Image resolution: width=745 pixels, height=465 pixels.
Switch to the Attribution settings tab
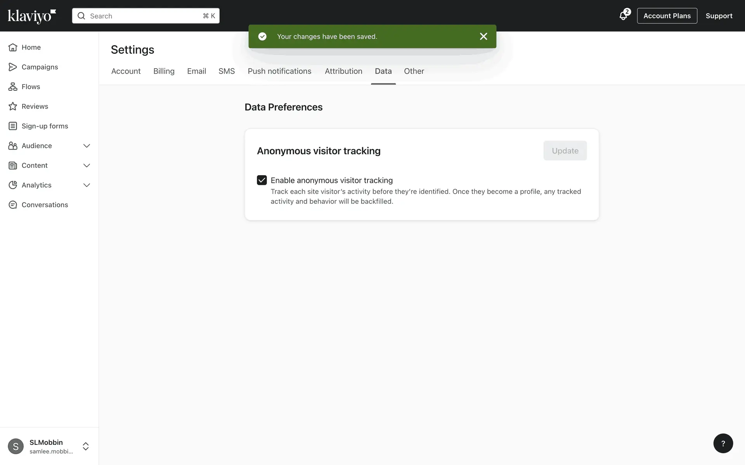pyautogui.click(x=343, y=71)
